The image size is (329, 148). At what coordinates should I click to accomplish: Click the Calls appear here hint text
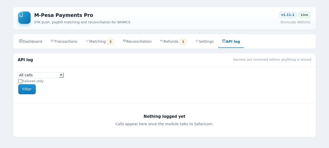164,124
